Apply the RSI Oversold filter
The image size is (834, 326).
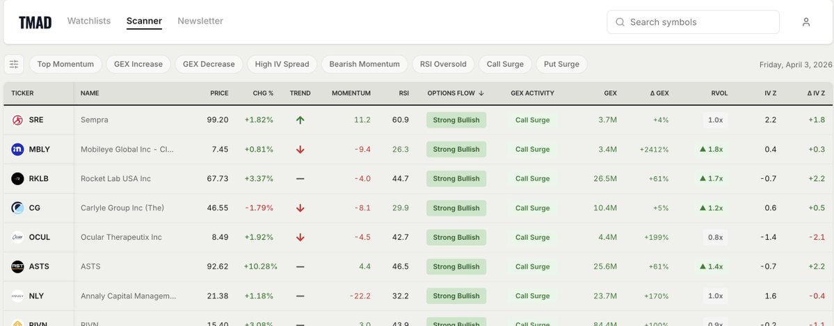coord(443,64)
